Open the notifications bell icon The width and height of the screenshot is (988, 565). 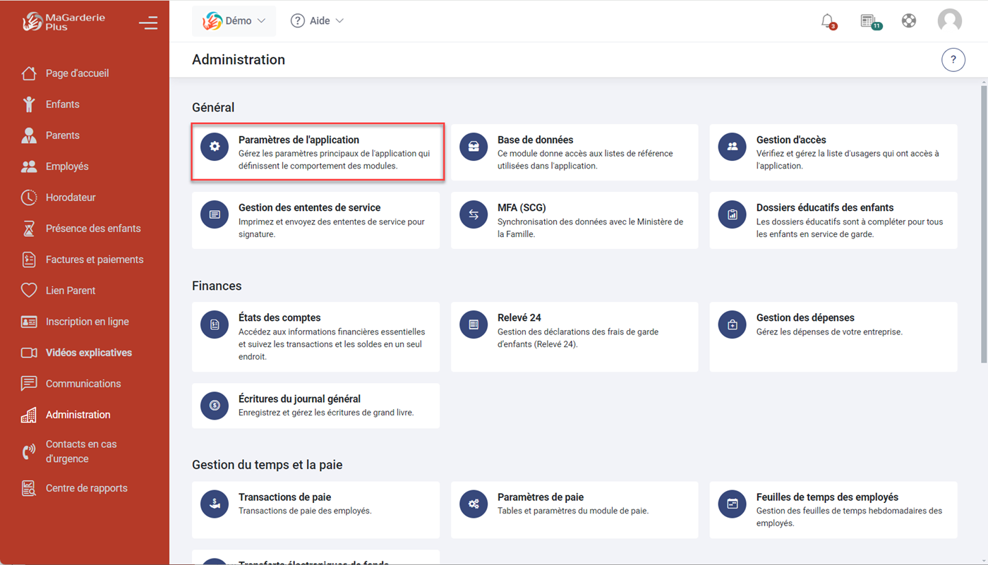[x=828, y=21]
